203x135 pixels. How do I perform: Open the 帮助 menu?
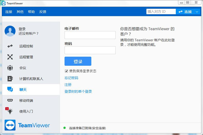(x=31, y=12)
